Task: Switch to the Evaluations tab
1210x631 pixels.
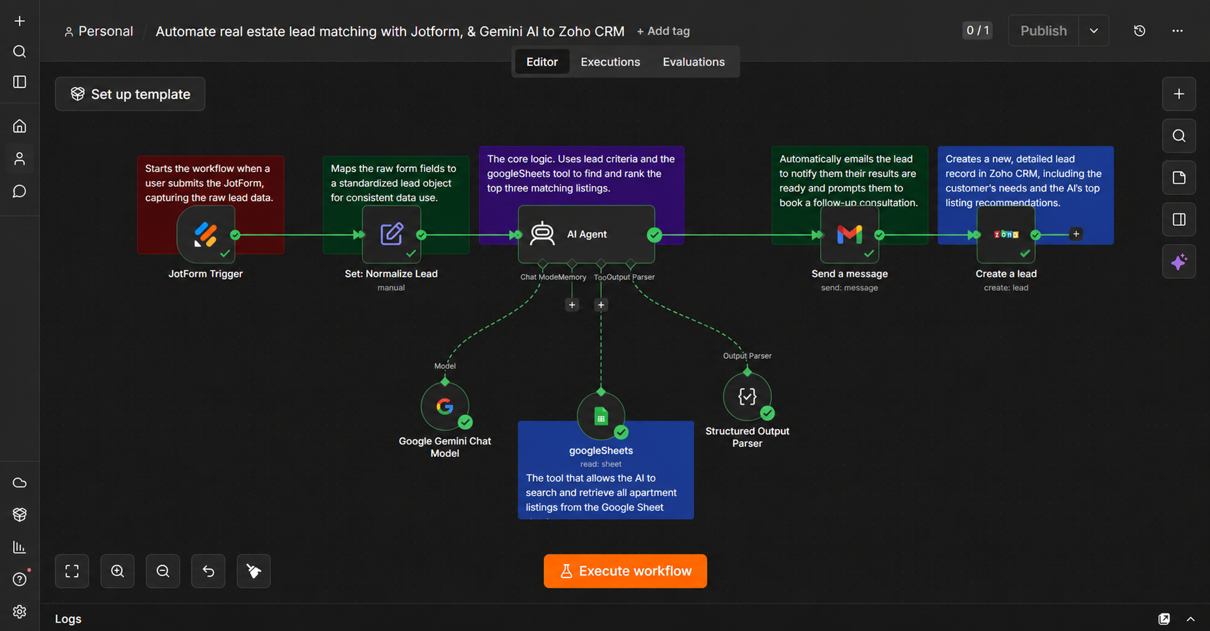Action: click(694, 62)
